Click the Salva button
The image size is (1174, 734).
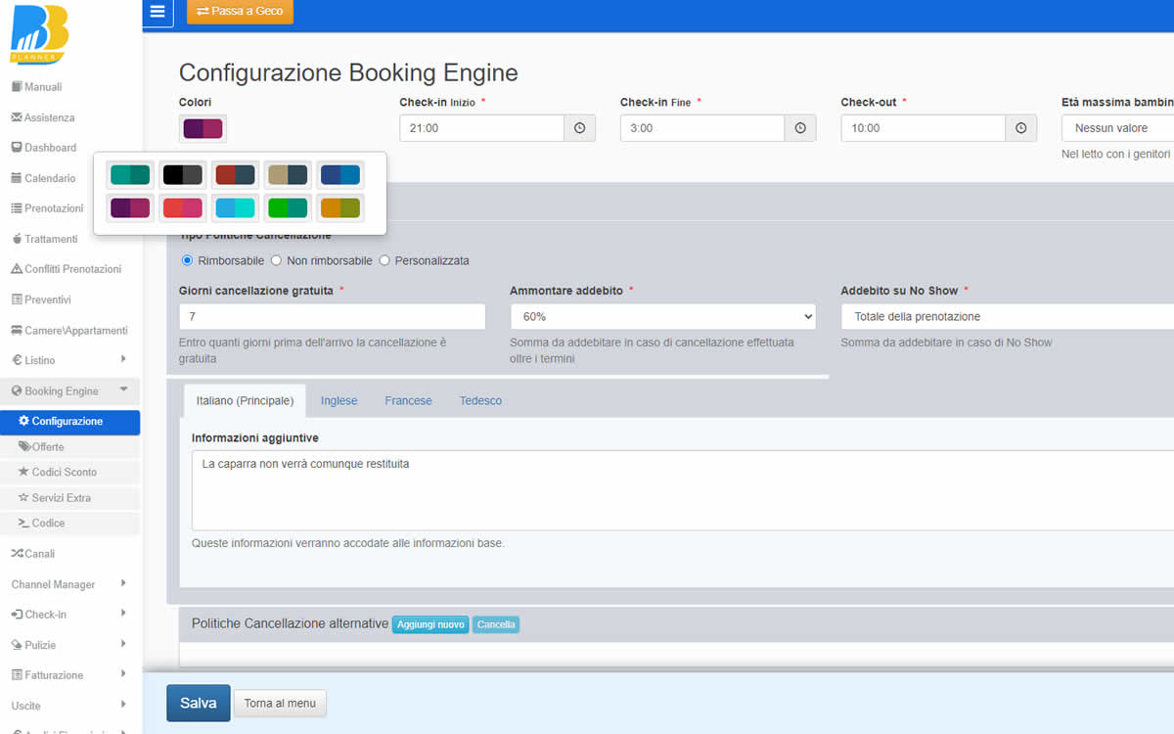198,703
